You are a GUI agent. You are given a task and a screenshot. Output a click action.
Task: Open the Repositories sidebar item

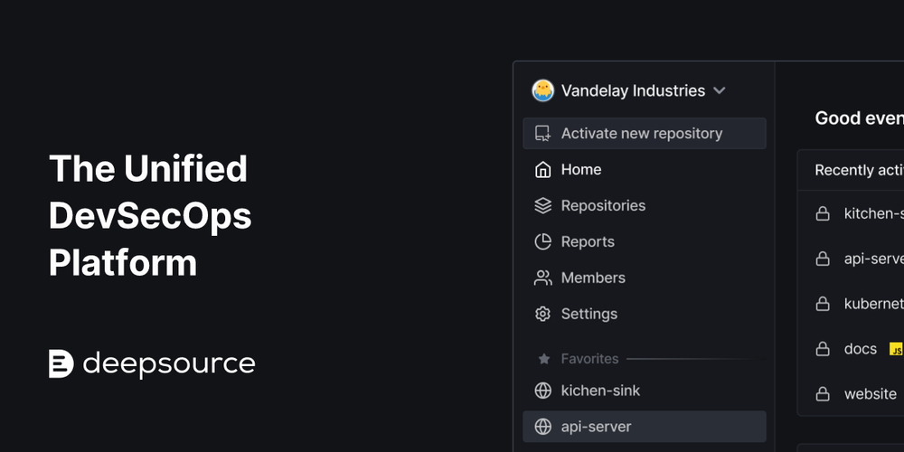[644, 206]
